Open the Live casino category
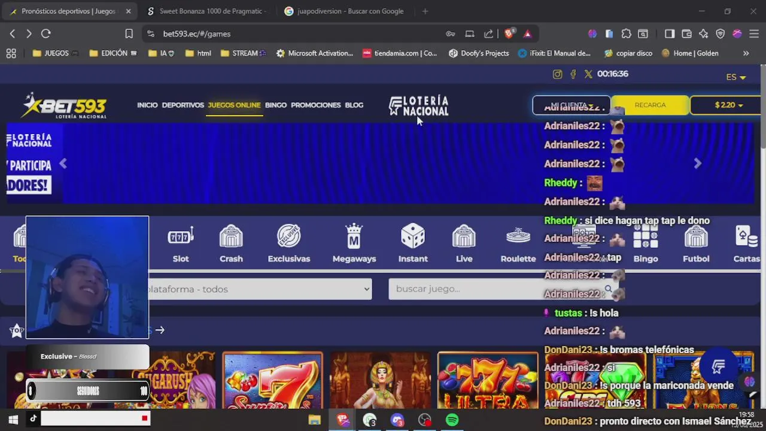Image resolution: width=766 pixels, height=431 pixels. (464, 244)
